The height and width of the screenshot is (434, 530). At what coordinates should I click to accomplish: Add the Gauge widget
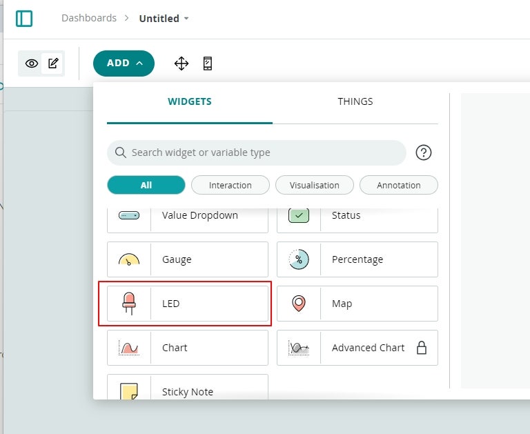point(188,259)
